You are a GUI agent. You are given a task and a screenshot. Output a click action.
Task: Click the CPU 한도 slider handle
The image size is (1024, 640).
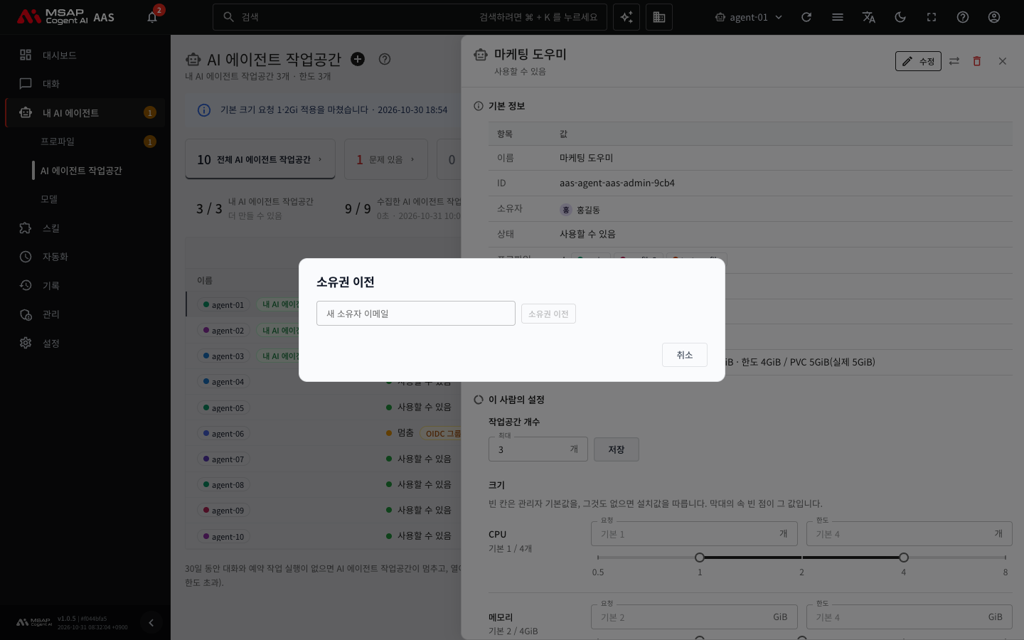pyautogui.click(x=904, y=558)
